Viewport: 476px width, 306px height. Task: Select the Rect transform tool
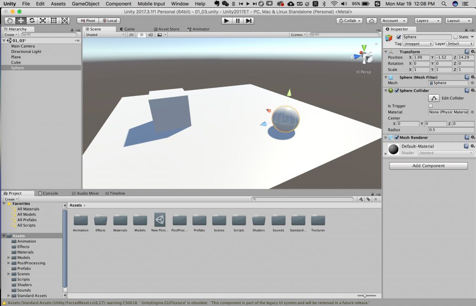point(53,20)
